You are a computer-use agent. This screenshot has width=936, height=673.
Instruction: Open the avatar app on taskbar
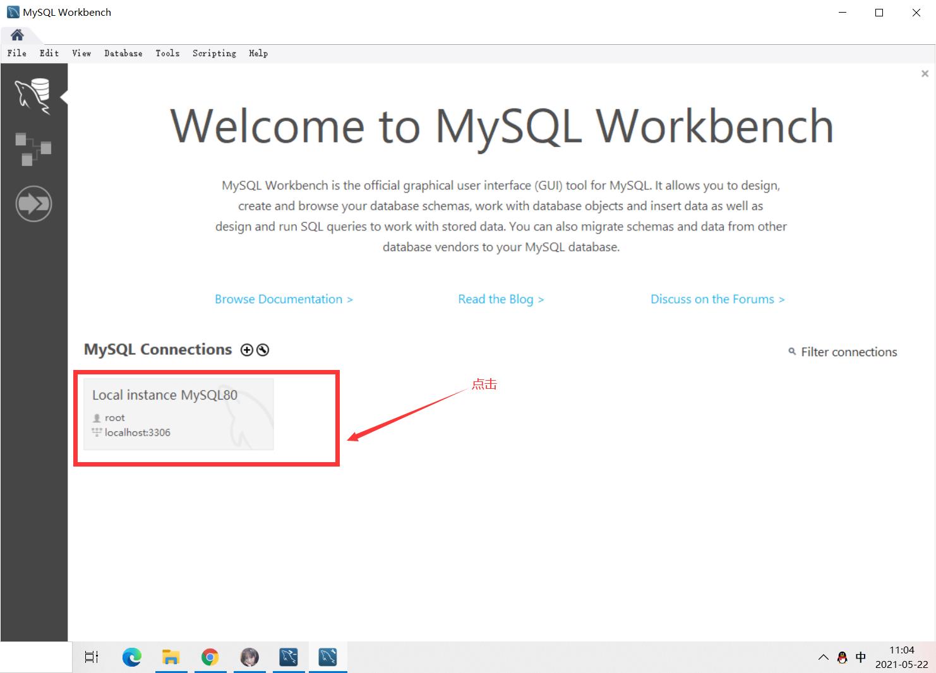tap(249, 657)
